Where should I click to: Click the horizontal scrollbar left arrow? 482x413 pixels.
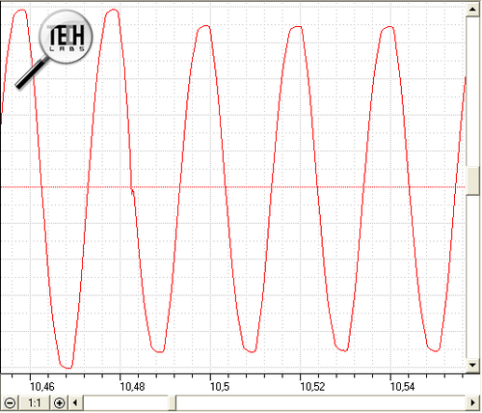(76, 402)
